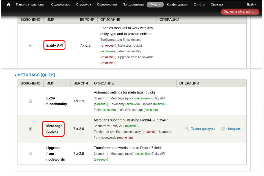Viewport: 264px width, 176px height.
Task: Navigate to Пользователи menu item
Action: click(133, 4)
